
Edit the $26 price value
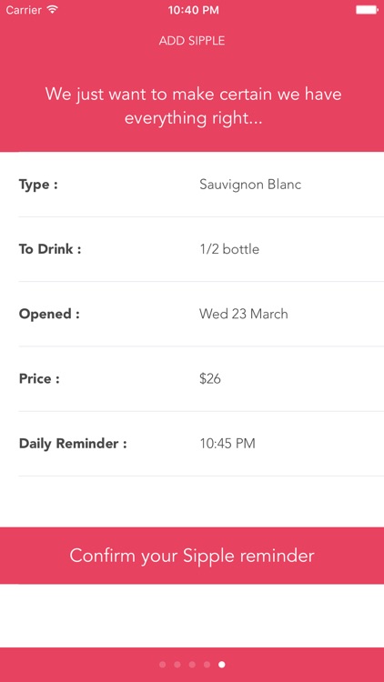[x=210, y=379]
